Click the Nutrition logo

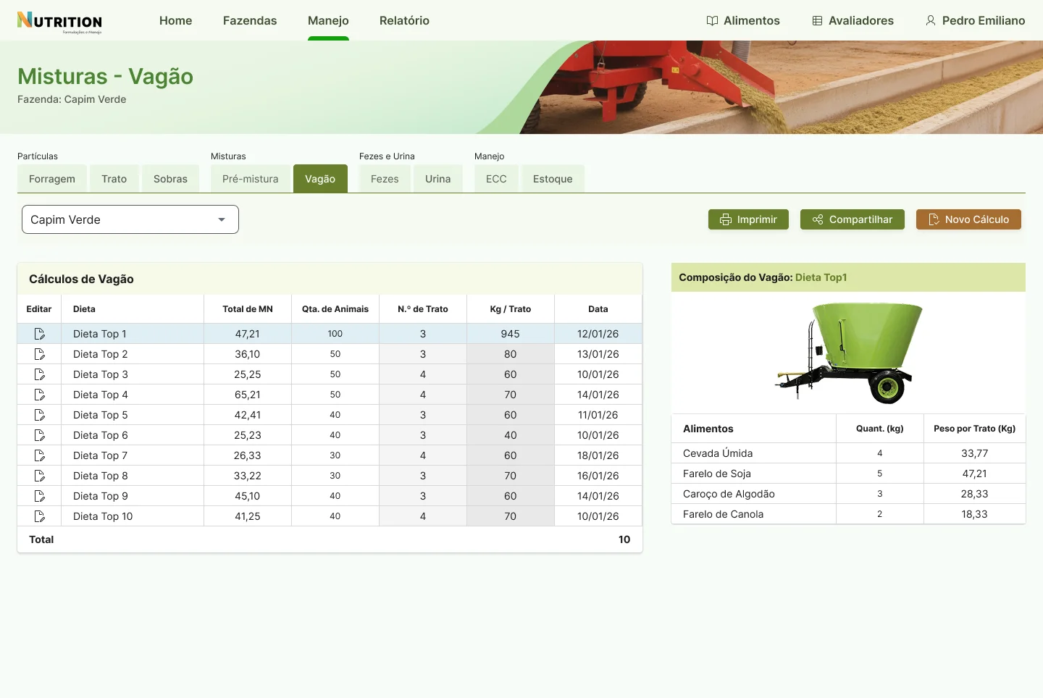(x=59, y=22)
